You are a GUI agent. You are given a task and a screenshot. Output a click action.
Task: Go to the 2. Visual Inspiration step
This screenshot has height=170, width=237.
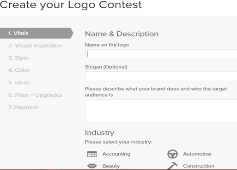coord(35,46)
